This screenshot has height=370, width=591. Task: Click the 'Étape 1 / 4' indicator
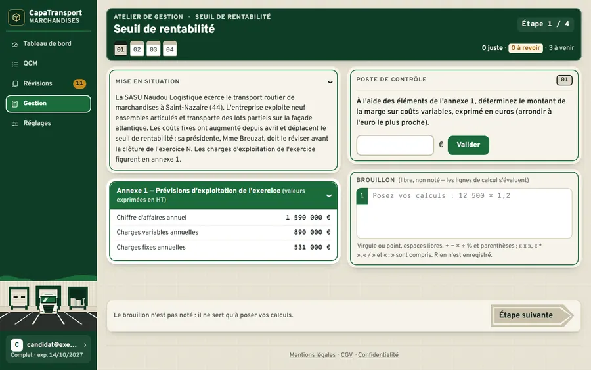(x=546, y=24)
